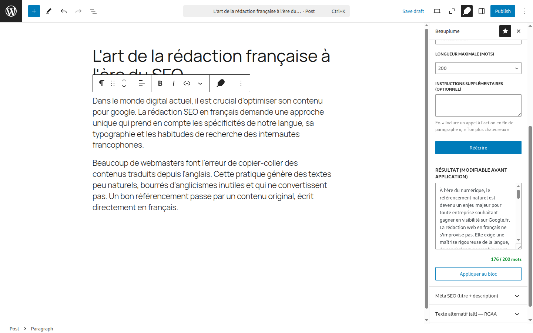Image resolution: width=533 pixels, height=333 pixels.
Task: Close the Beauplume sidebar panel
Action: point(519,31)
